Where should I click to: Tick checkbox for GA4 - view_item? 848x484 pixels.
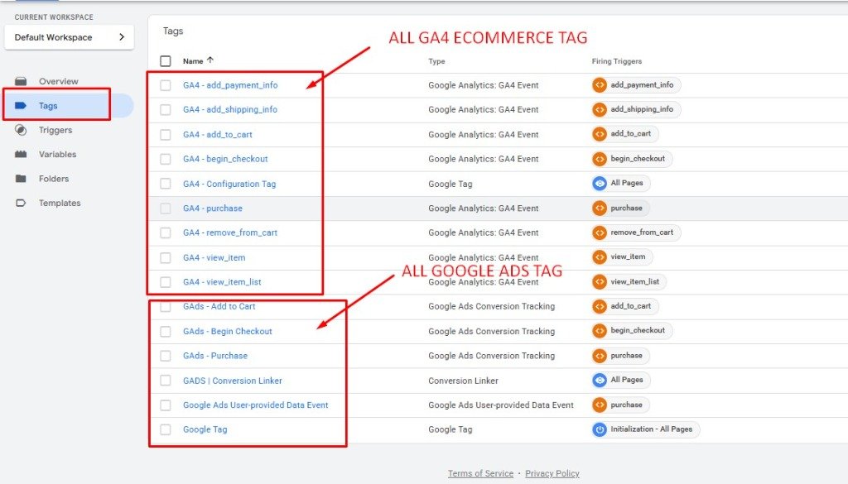pyautogui.click(x=166, y=257)
